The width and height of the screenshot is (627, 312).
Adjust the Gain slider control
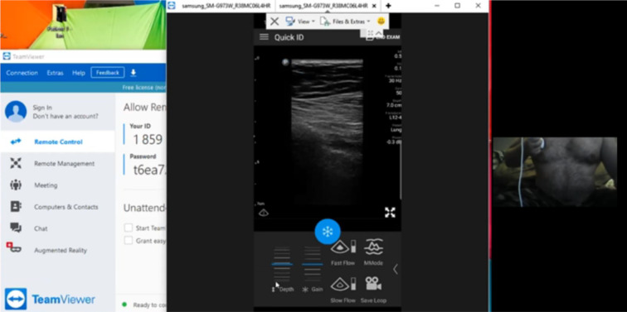click(x=313, y=264)
